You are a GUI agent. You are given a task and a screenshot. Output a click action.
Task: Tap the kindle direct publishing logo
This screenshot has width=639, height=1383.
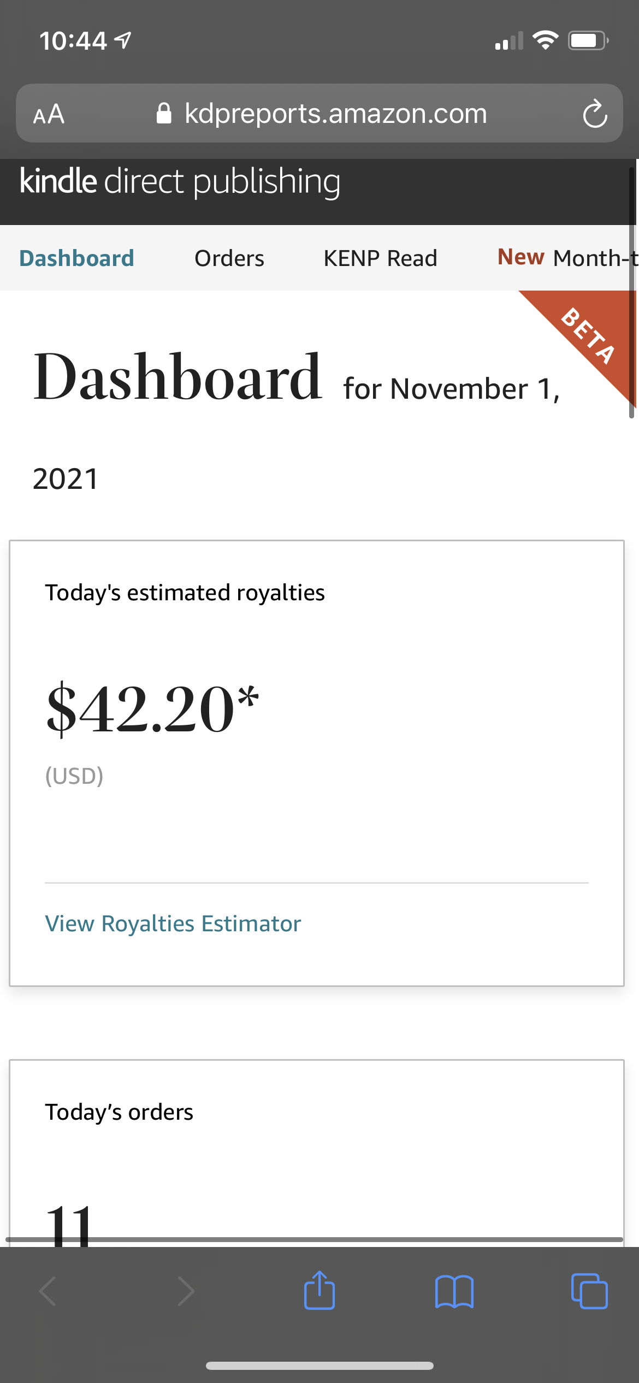[180, 181]
